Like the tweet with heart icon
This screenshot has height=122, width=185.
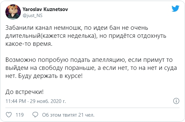(9, 115)
